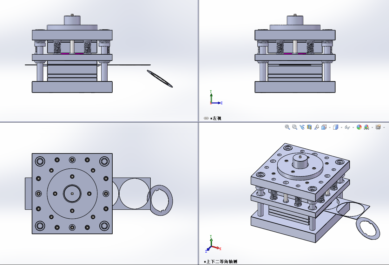Select the coordinate triad in isometric view
The width and height of the screenshot is (389, 265).
pyautogui.click(x=213, y=244)
